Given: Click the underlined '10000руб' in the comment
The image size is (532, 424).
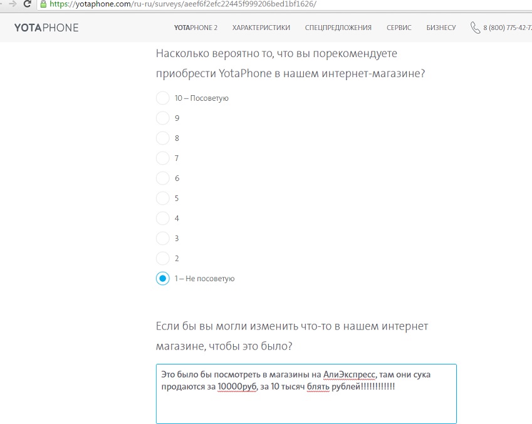Looking at the screenshot, I should coord(237,386).
